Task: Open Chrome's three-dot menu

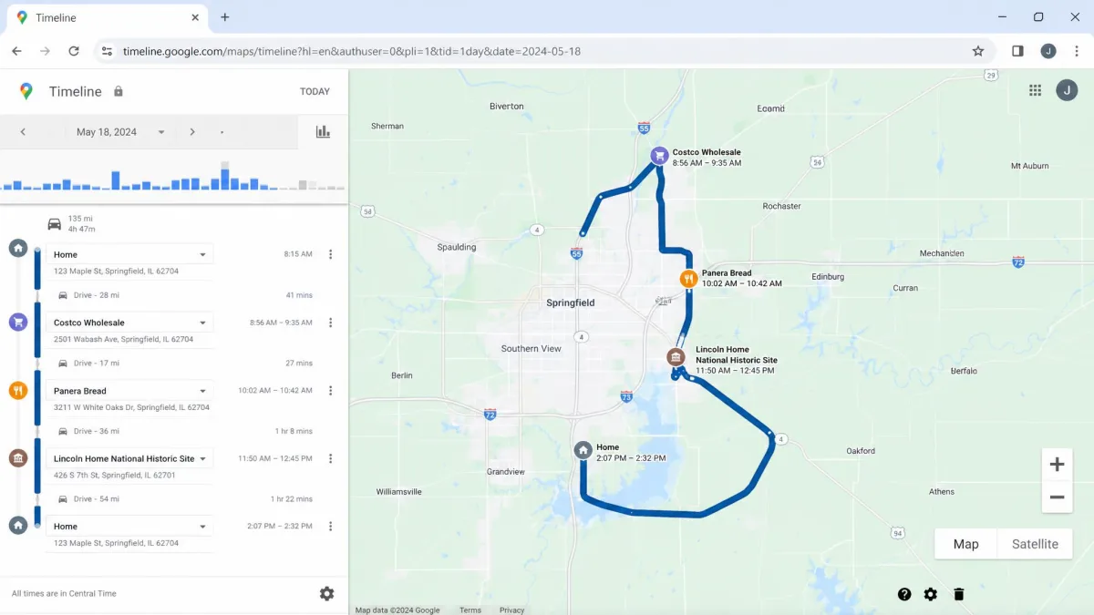Action: [x=1077, y=51]
